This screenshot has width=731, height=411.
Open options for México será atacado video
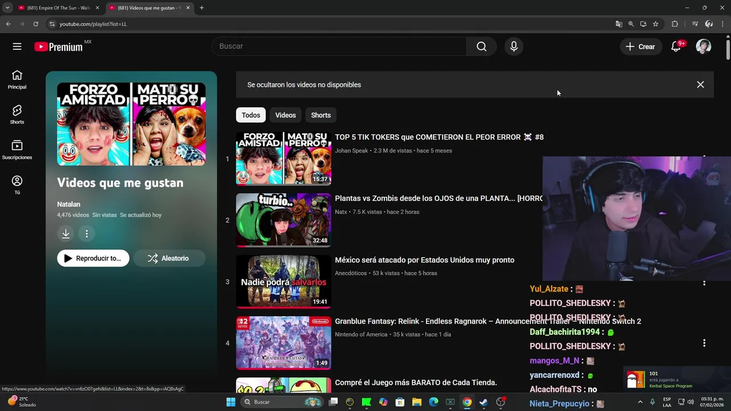[704, 282]
